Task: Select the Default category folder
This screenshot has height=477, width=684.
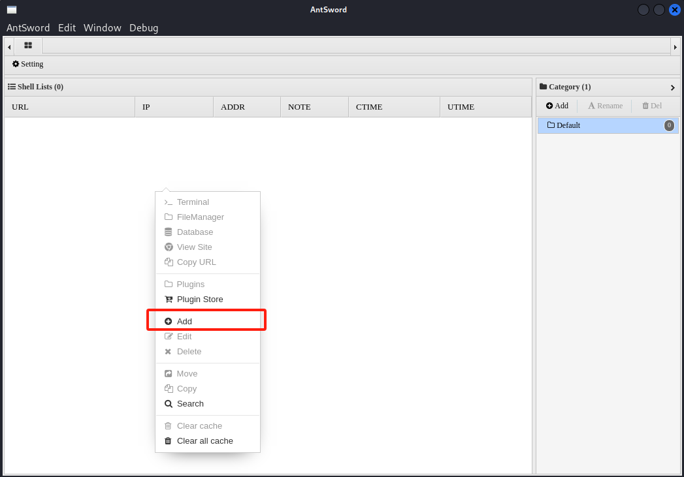Action: point(608,125)
